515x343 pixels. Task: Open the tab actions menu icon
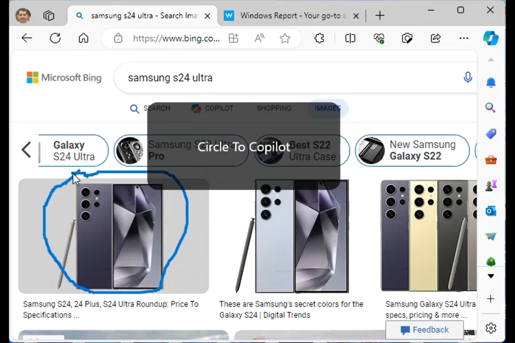point(48,16)
